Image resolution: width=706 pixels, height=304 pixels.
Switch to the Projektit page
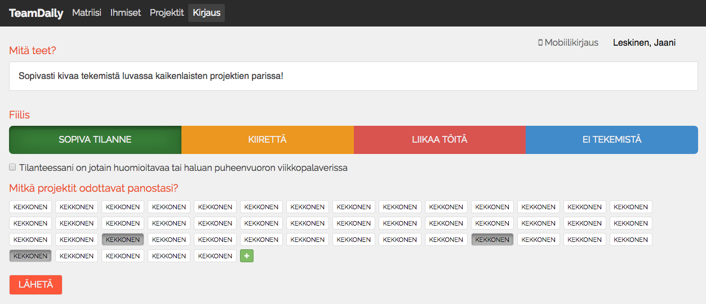click(167, 13)
